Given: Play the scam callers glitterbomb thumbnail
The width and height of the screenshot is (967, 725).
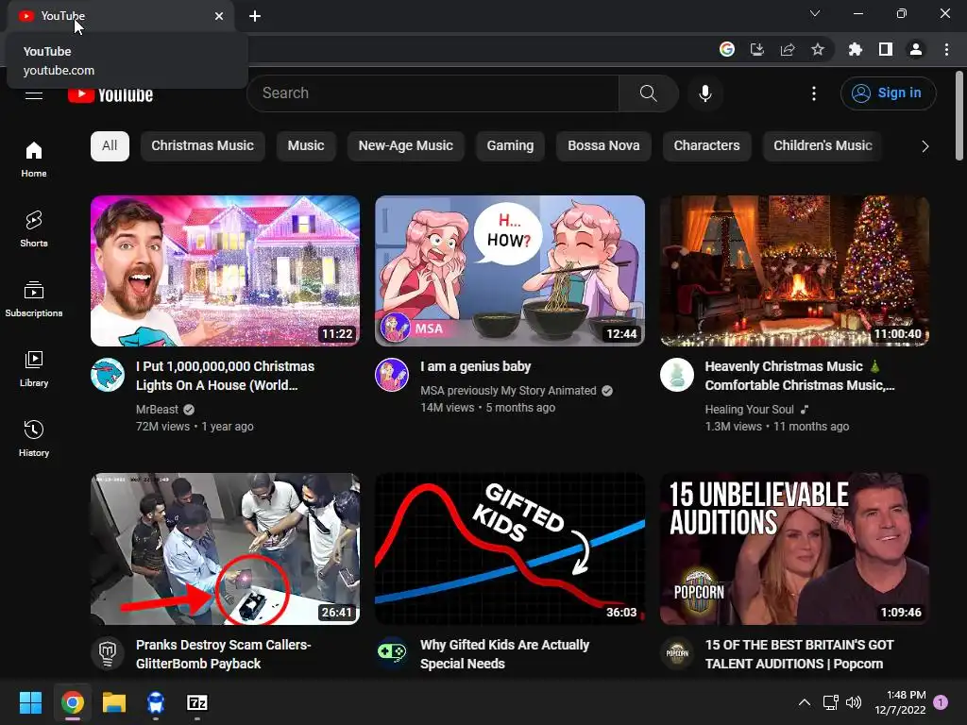Looking at the screenshot, I should click(225, 549).
